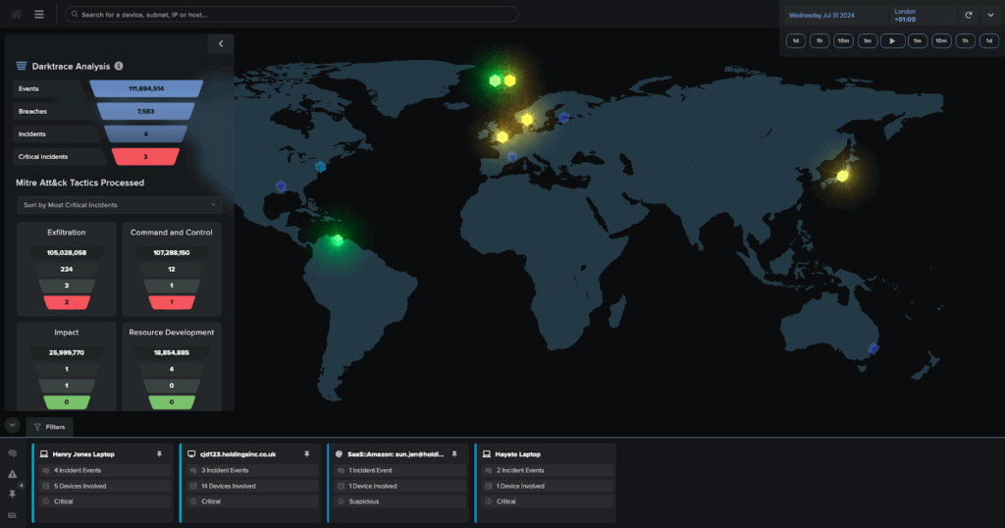Click the device search input field
Image resolution: width=1005 pixels, height=528 pixels.
point(292,15)
